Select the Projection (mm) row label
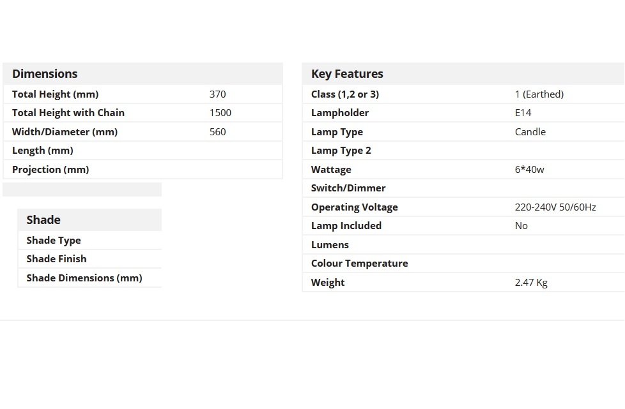This screenshot has width=625, height=409. click(x=50, y=170)
